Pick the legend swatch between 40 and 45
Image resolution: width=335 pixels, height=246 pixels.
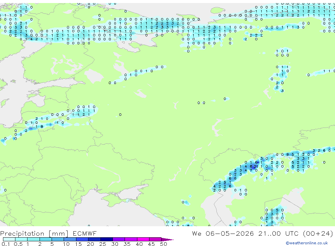143,239
